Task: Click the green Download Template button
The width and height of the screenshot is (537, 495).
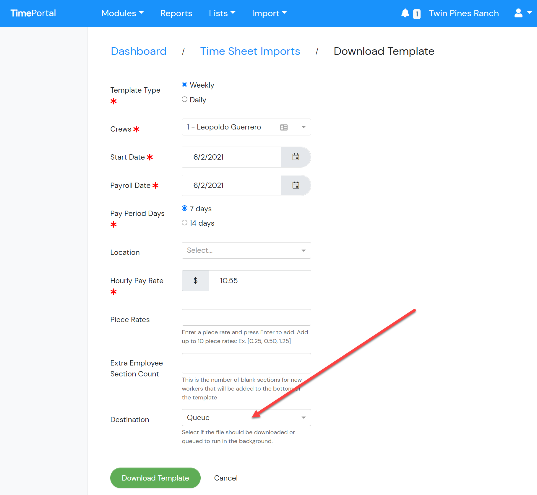Action: [x=155, y=478]
